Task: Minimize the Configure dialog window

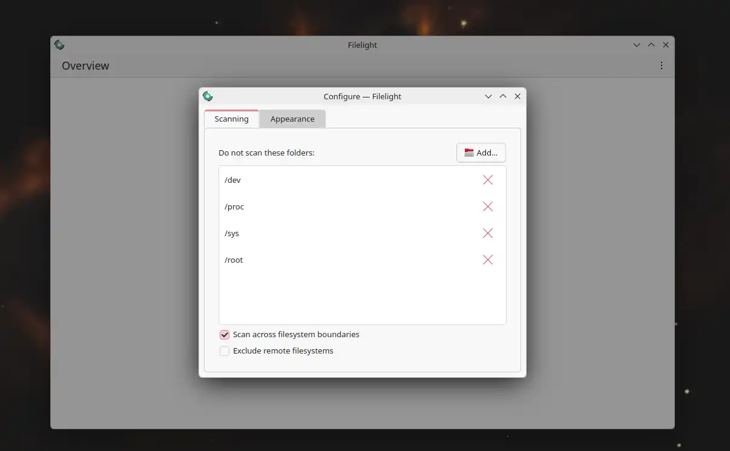Action: click(488, 96)
